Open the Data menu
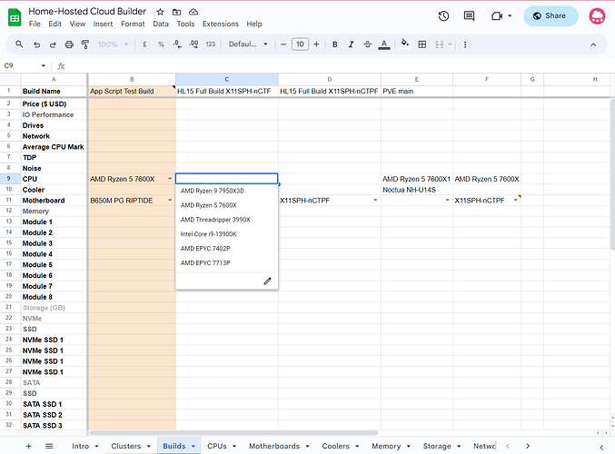The width and height of the screenshot is (615, 454). click(161, 24)
